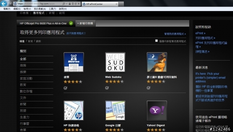Screen dimensions: 233x132
Task: Toggle the scheduled delivery apps only checkbox
Action: click(157, 40)
